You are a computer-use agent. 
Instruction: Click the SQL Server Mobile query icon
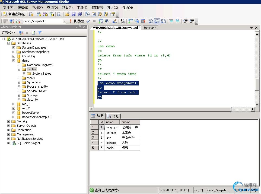(x=59, y=14)
